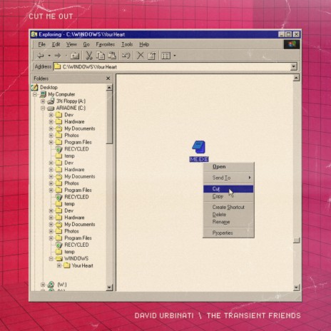Click the Properties toolbar icon
The width and height of the screenshot is (331, 331).
point(152,56)
